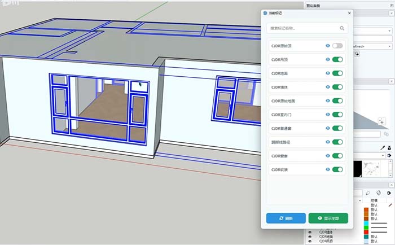Click the eye icon for CJDR室内门
The height and width of the screenshot is (245, 395).
point(328,115)
